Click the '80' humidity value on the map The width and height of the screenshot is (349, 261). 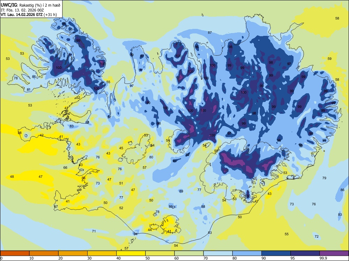[151, 157]
